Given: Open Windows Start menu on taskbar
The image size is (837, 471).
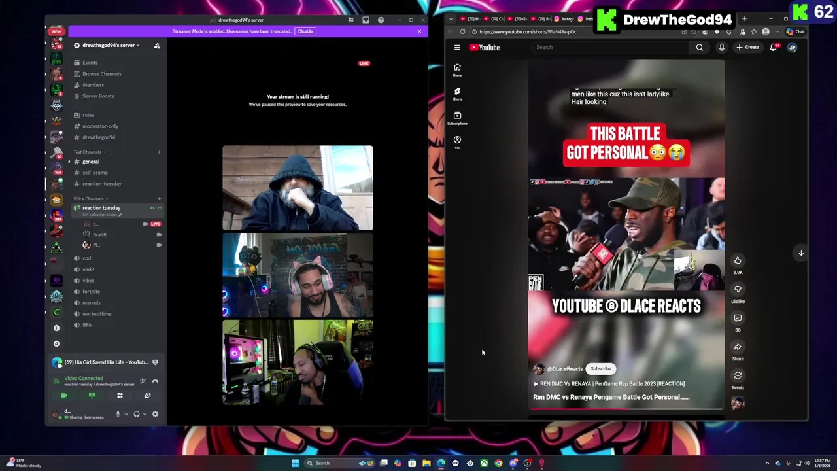Looking at the screenshot, I should point(296,463).
